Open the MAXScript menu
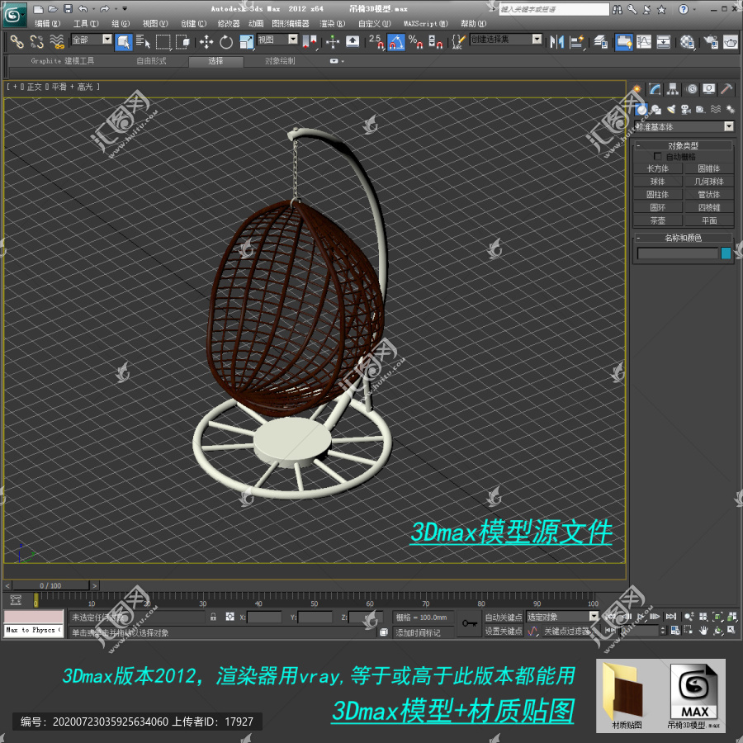 tap(425, 24)
